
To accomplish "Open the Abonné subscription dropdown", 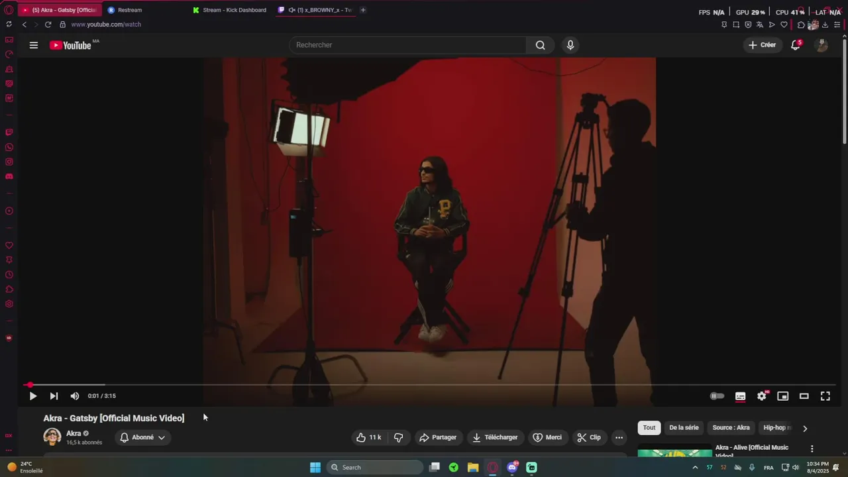I will click(142, 437).
